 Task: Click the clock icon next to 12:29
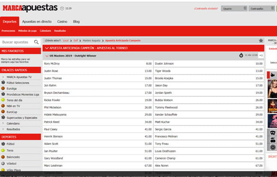[x=62, y=8]
